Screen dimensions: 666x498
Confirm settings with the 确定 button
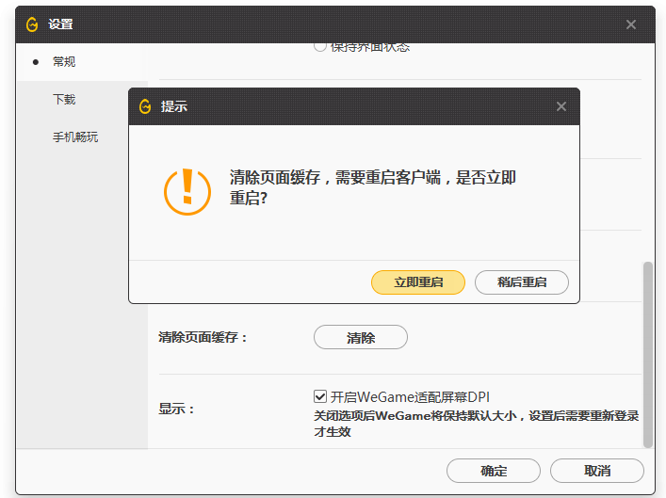493,471
